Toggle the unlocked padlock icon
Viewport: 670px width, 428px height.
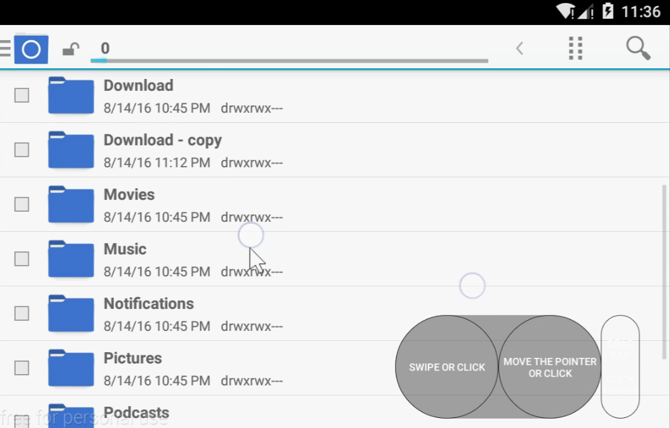pyautogui.click(x=71, y=49)
